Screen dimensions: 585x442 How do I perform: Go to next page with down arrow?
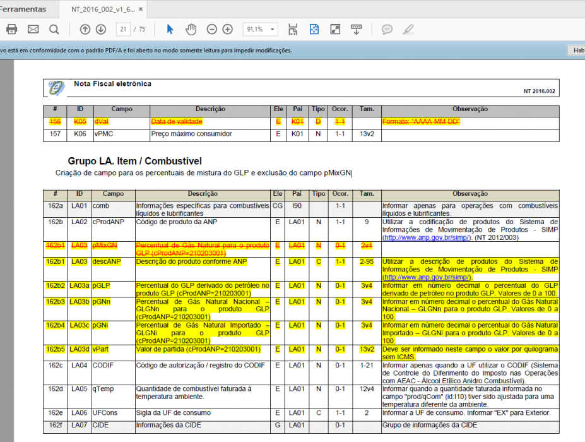(x=101, y=29)
